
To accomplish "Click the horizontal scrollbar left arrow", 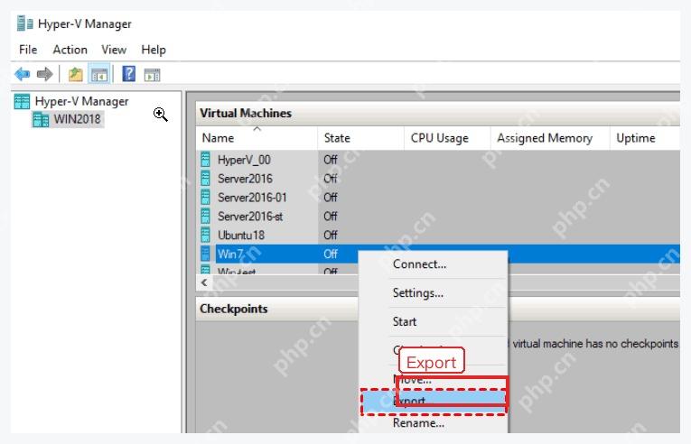I will (204, 282).
